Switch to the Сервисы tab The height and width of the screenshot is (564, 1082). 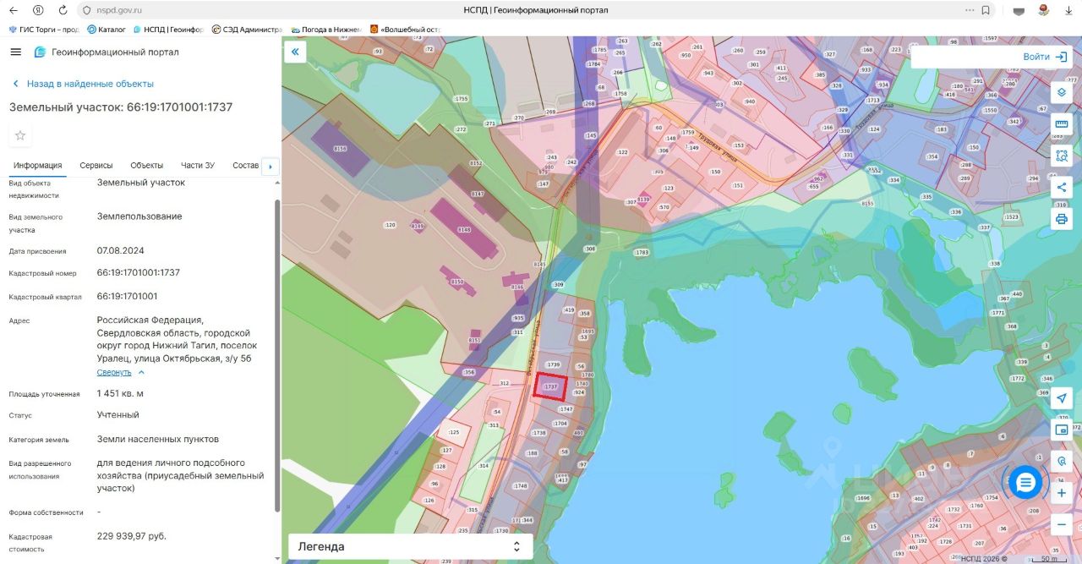[x=96, y=165]
